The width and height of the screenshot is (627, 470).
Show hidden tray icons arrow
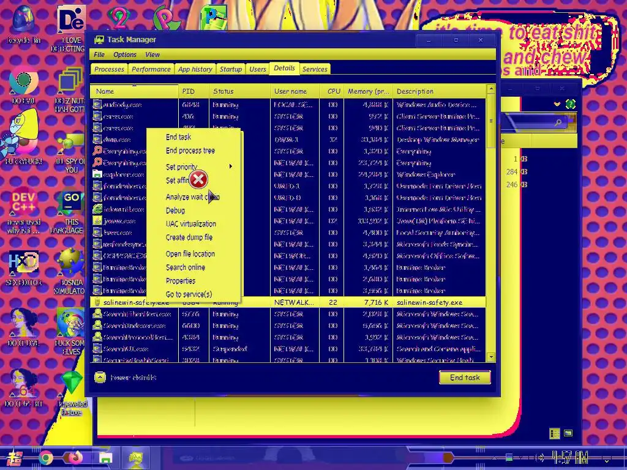click(494, 458)
